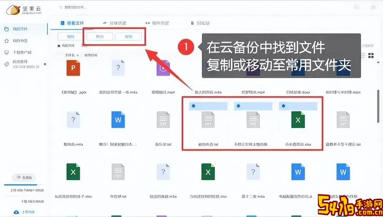Select the second green Excel icon in bottom row
The image size is (383, 217).
tap(208, 172)
